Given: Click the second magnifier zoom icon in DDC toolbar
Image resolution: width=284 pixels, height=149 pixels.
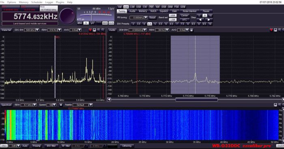Looking at the screenshot, I should [x=103, y=30].
